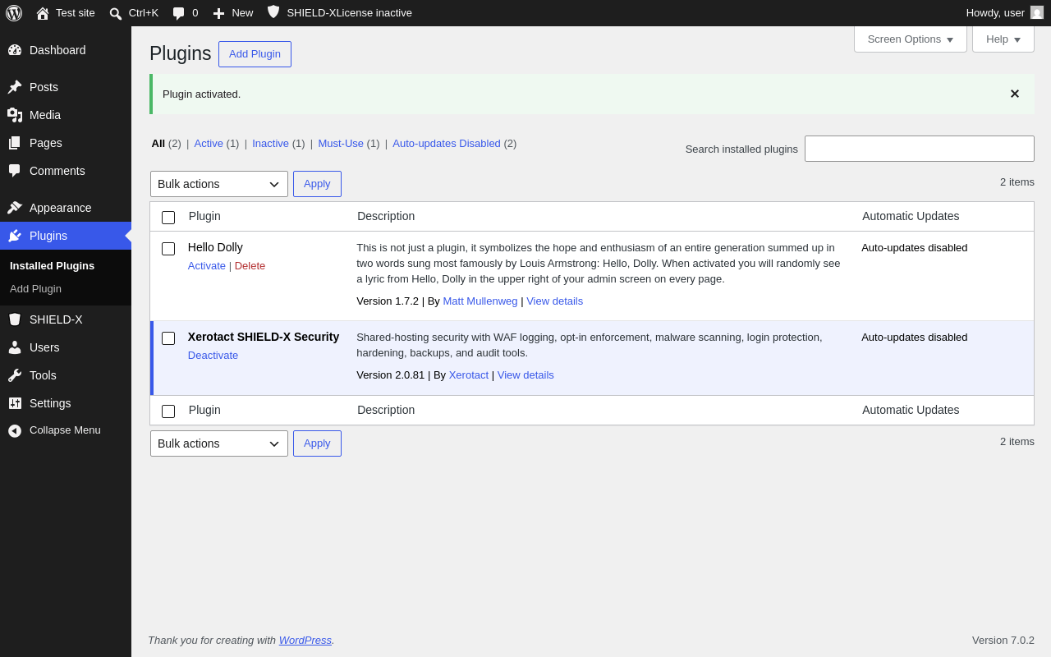Click the Xerotact SHIELD-X Security plugin name
1051x657 pixels.
click(x=264, y=337)
